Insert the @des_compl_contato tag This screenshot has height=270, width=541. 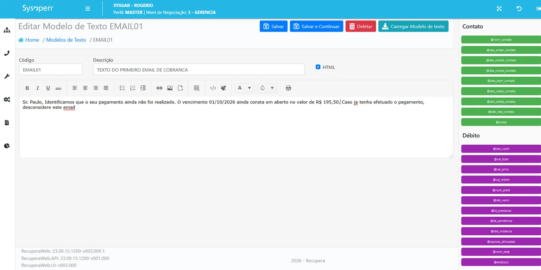[x=501, y=71]
